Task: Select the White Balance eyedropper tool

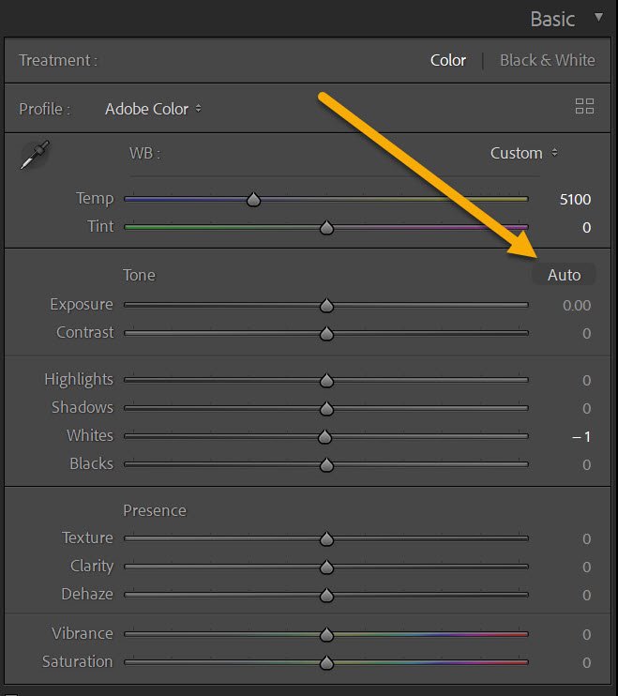Action: (35, 155)
